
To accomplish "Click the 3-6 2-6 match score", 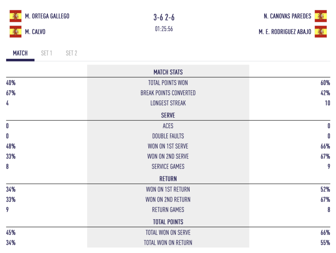I will click(x=164, y=17).
